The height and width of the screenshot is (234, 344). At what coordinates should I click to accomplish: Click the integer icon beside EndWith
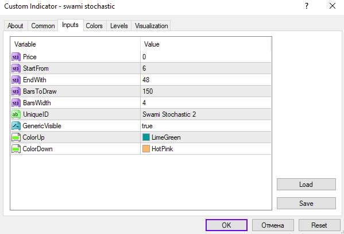pyautogui.click(x=16, y=80)
